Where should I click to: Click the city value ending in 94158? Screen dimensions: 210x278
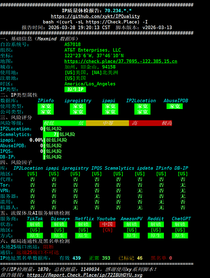90,67
